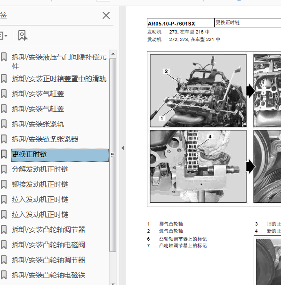Click timing chain riveting tool photo
Viewport: 281px width, 285px height.
[x=198, y=166]
